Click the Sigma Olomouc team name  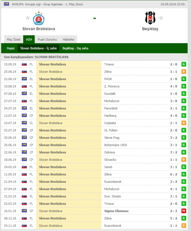[116, 211]
